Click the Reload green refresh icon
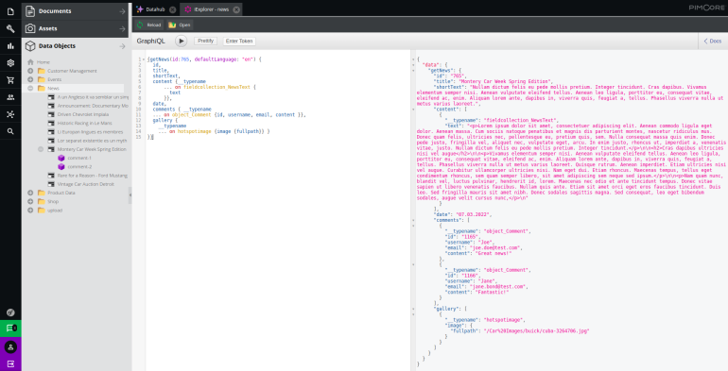 pyautogui.click(x=140, y=25)
